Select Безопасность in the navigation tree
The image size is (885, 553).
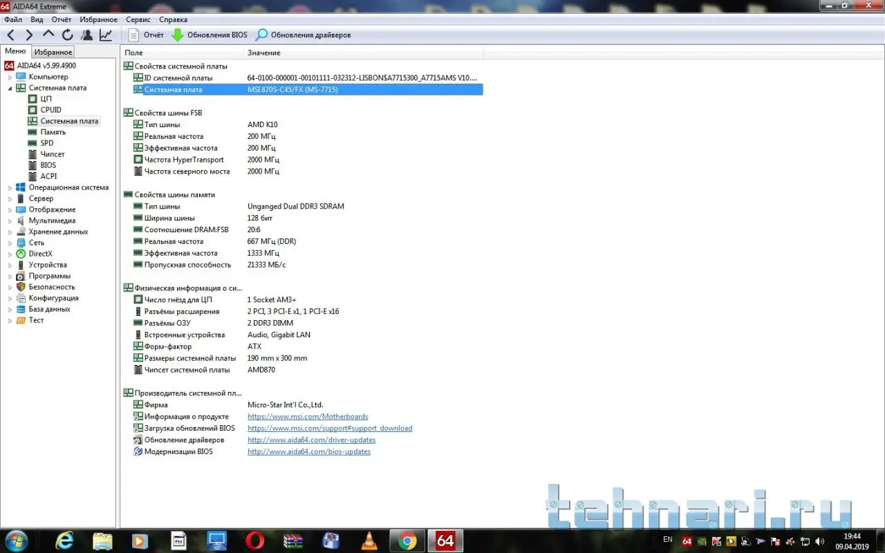point(52,287)
